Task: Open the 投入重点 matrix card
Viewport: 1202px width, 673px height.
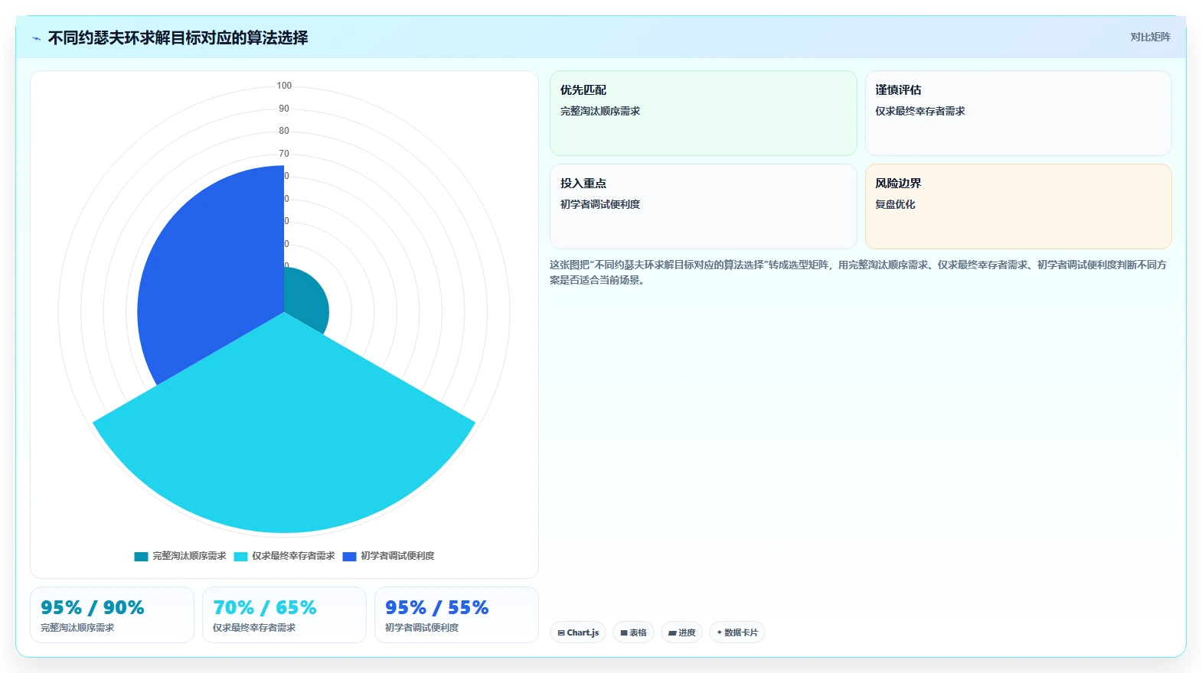Action: point(703,206)
